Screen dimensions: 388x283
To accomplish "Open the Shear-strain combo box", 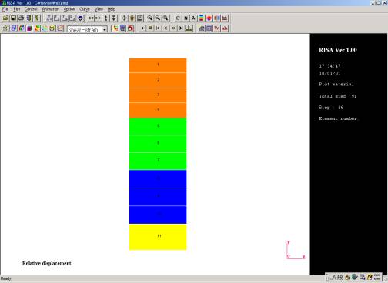I will click(87, 30).
